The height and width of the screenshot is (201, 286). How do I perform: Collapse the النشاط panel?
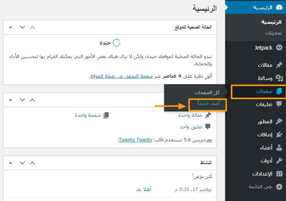click(10, 163)
